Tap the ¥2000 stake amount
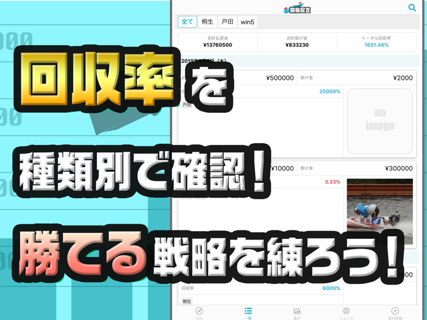This screenshot has width=427, height=320. (x=403, y=78)
